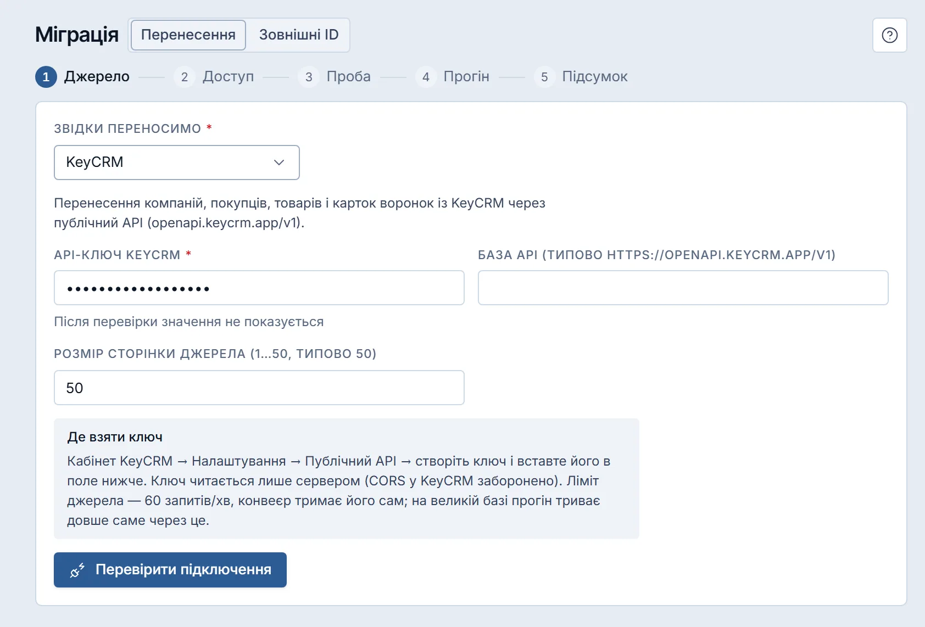925x627 pixels.
Task: Focus the База API input field
Action: (x=683, y=288)
